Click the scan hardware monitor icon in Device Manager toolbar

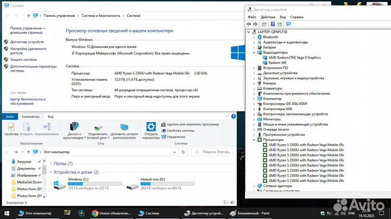point(288,24)
